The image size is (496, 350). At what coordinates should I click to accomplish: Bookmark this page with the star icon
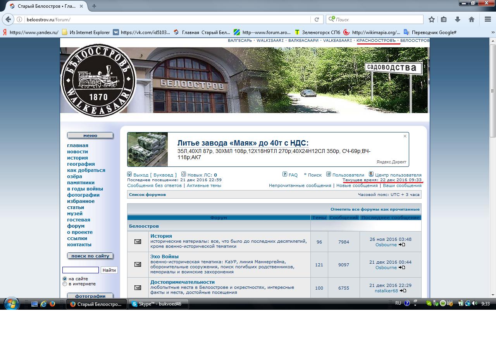(x=431, y=19)
